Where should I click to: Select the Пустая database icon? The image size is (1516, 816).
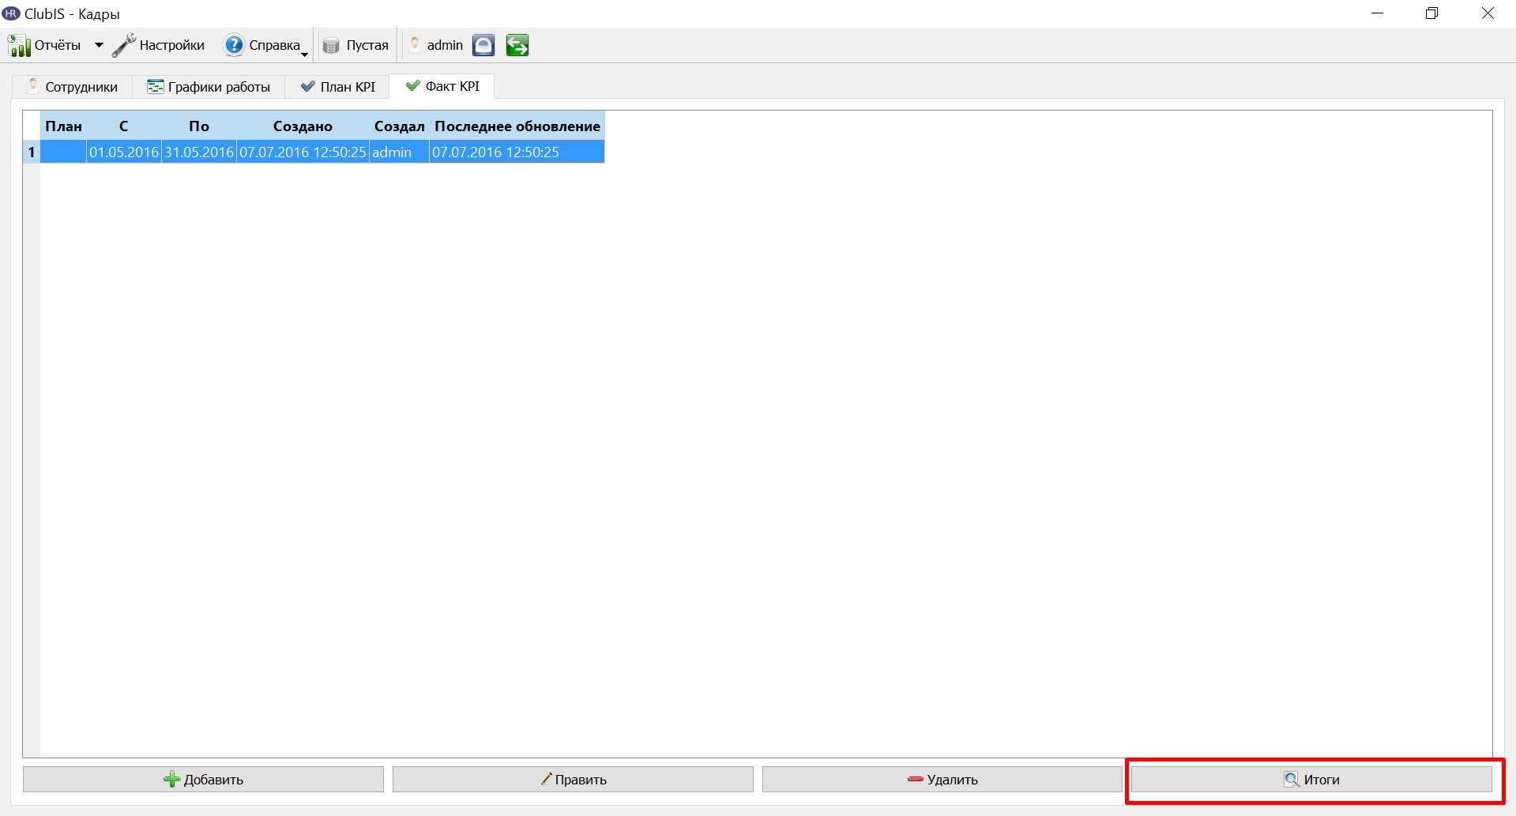coord(331,46)
